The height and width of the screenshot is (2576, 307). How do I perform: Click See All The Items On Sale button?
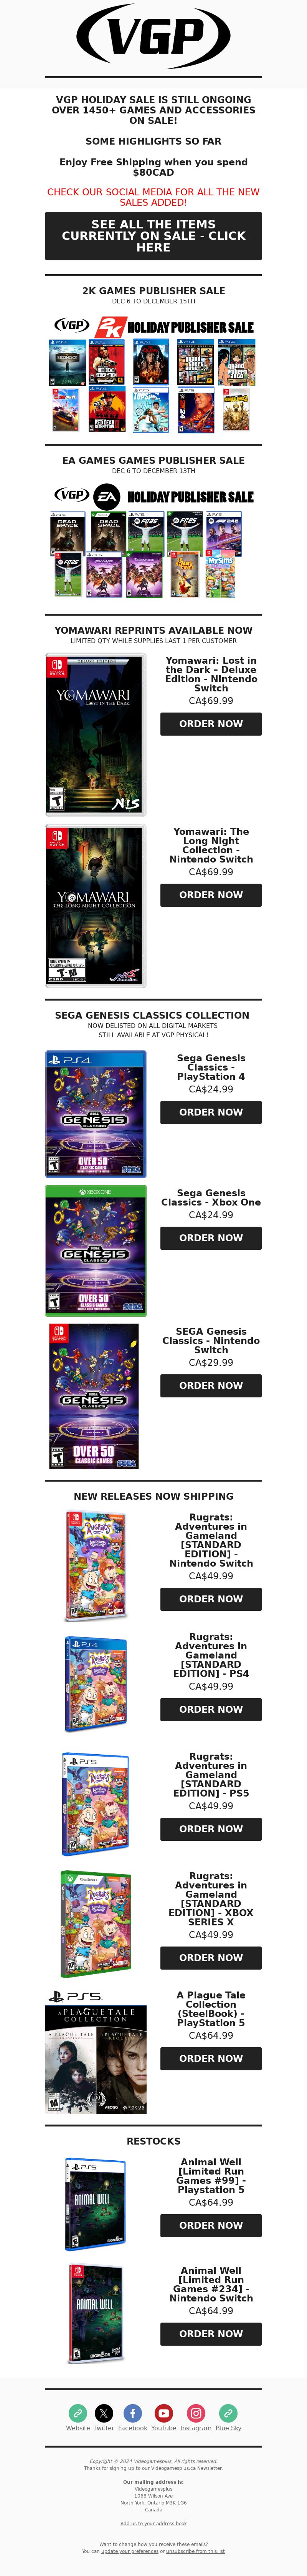click(153, 236)
